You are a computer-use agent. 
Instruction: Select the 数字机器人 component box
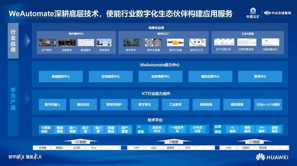click(53, 104)
